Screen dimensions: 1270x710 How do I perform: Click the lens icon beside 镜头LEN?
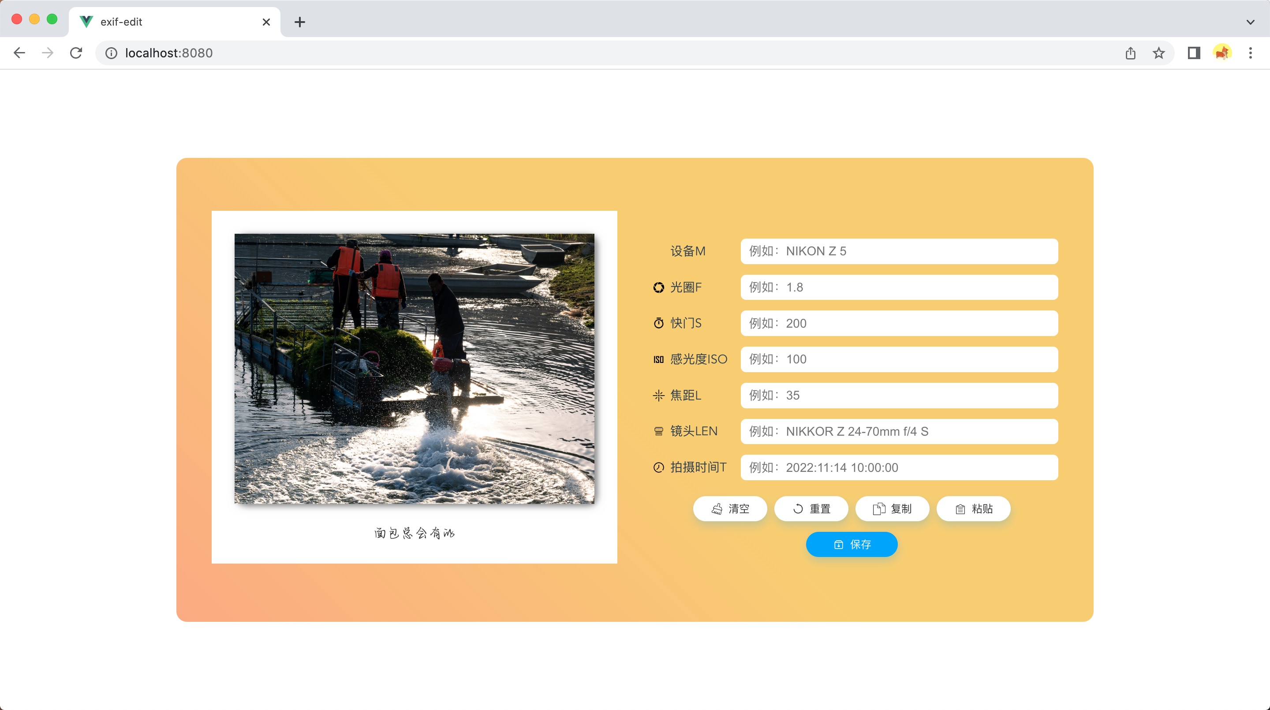pyautogui.click(x=659, y=431)
